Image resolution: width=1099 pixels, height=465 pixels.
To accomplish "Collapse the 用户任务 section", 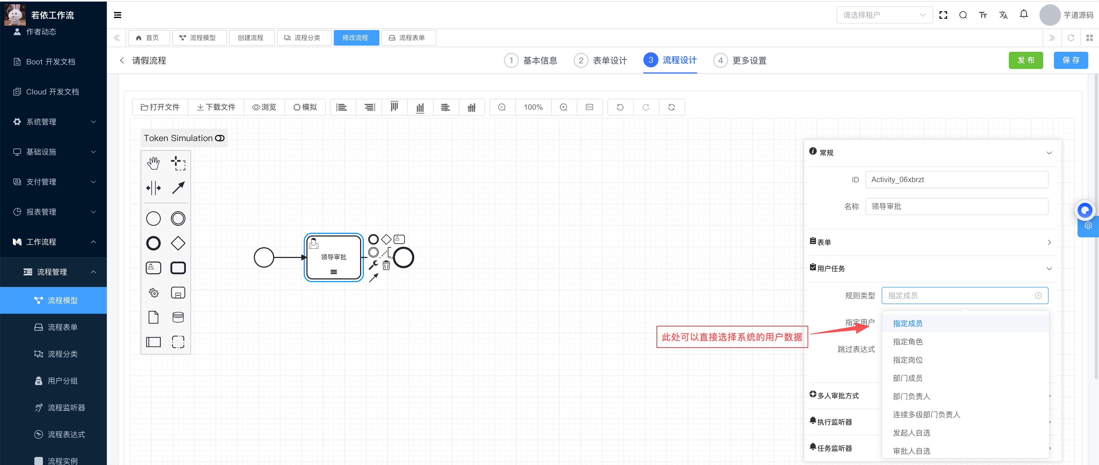I will pos(1050,268).
